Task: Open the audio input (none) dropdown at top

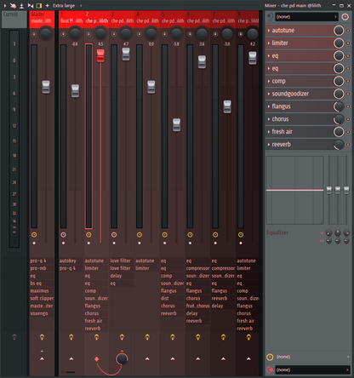Action: [307, 17]
